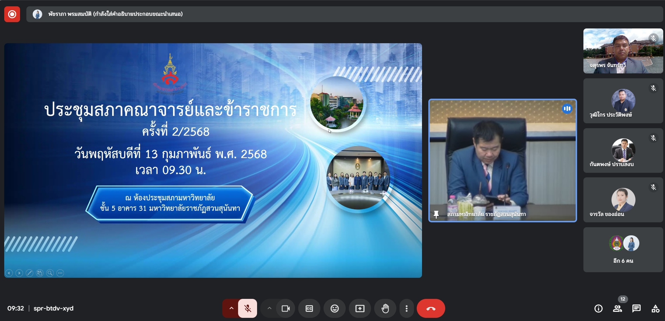Expand video settings chevron
Image resolution: width=665 pixels, height=321 pixels.
269,308
